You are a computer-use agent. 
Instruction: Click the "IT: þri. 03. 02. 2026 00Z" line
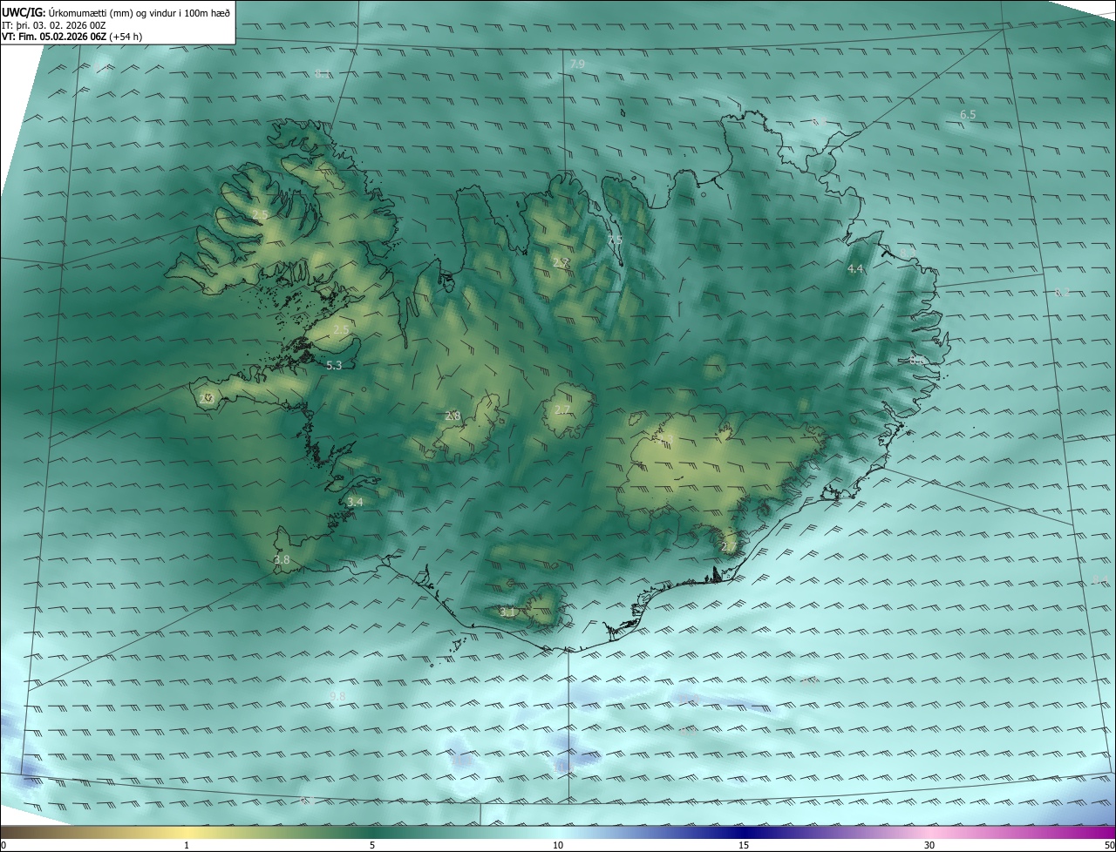[54, 24]
